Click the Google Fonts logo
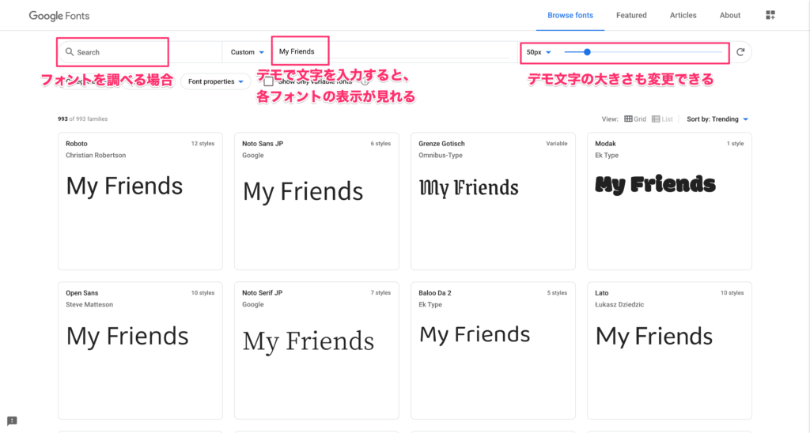Image resolution: width=810 pixels, height=433 pixels. [61, 15]
